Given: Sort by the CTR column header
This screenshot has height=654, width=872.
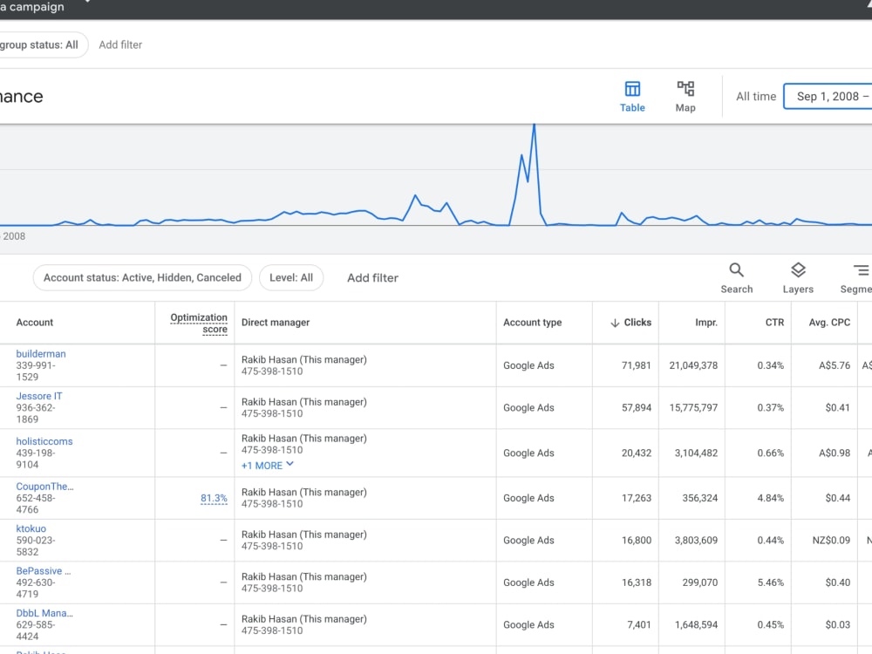Looking at the screenshot, I should (x=774, y=323).
